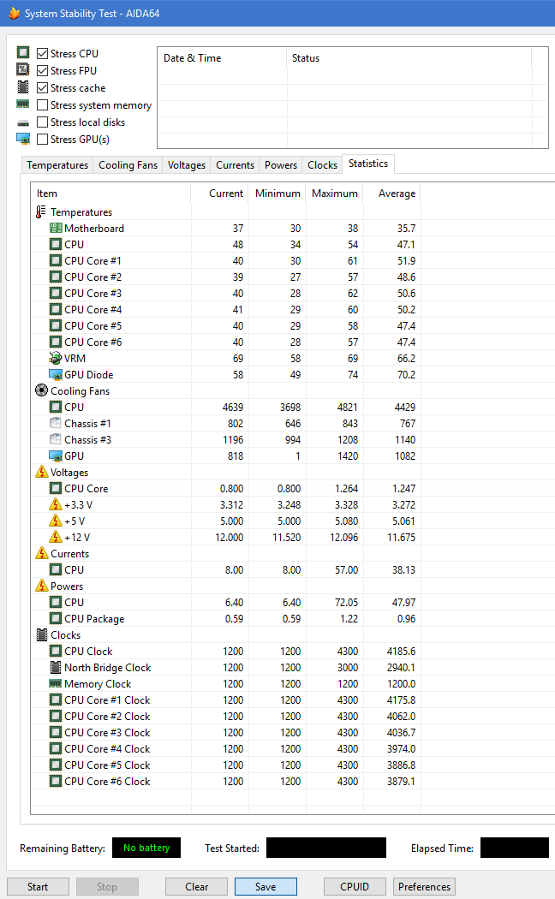This screenshot has height=899, width=555.
Task: Enable Stress GPU(s) checkbox
Action: point(42,140)
